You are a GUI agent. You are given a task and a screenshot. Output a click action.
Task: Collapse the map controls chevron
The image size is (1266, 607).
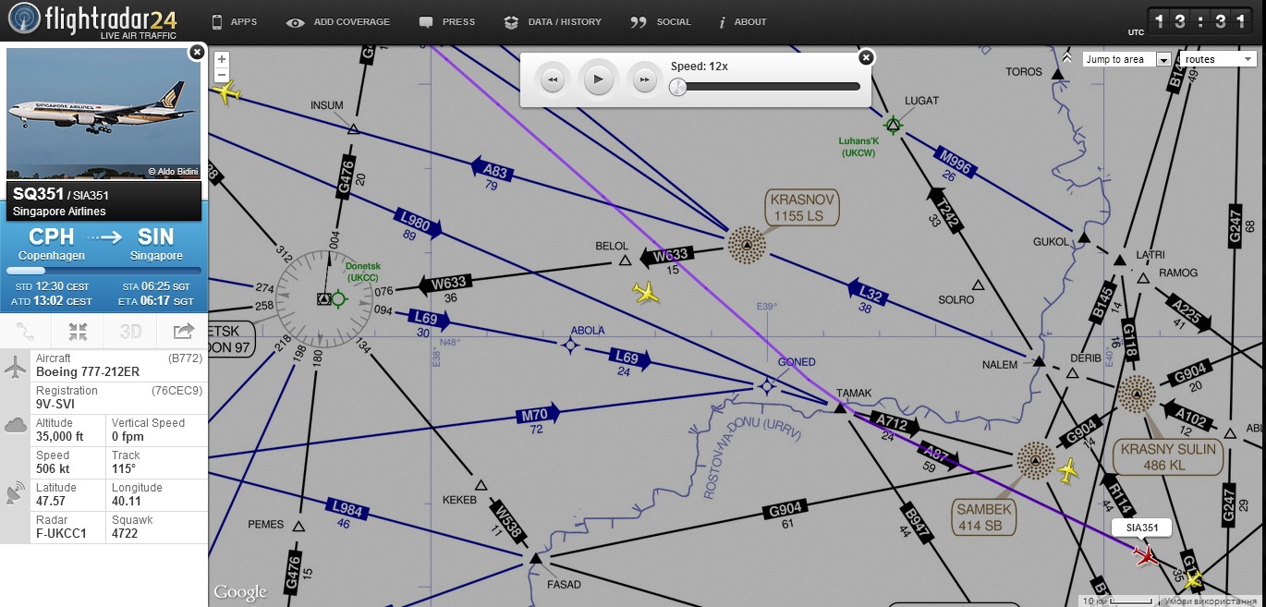(1067, 57)
